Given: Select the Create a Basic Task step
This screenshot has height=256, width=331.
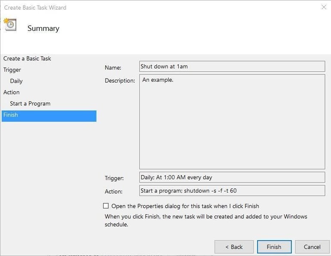Looking at the screenshot, I should (x=27, y=58).
